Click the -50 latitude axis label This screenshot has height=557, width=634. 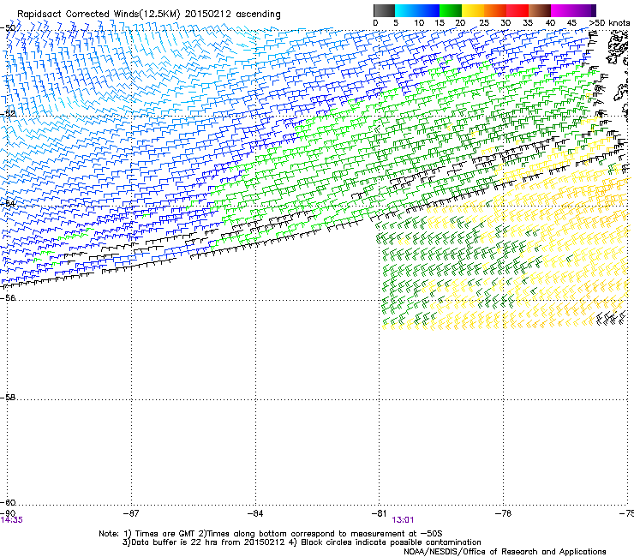coord(8,28)
